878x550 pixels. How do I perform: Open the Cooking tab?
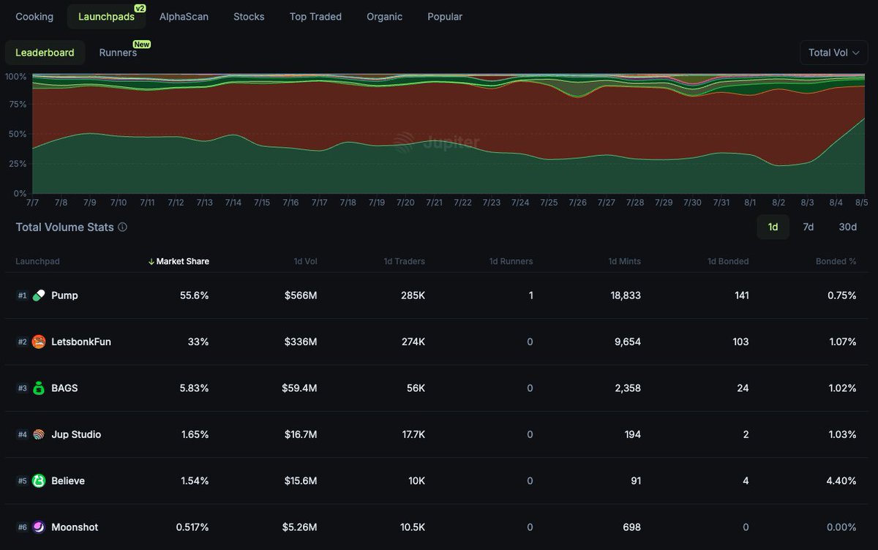(34, 16)
